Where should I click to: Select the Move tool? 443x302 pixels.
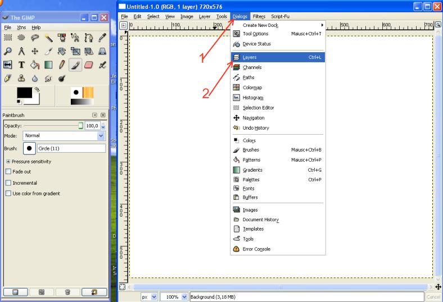pyautogui.click(x=35, y=51)
